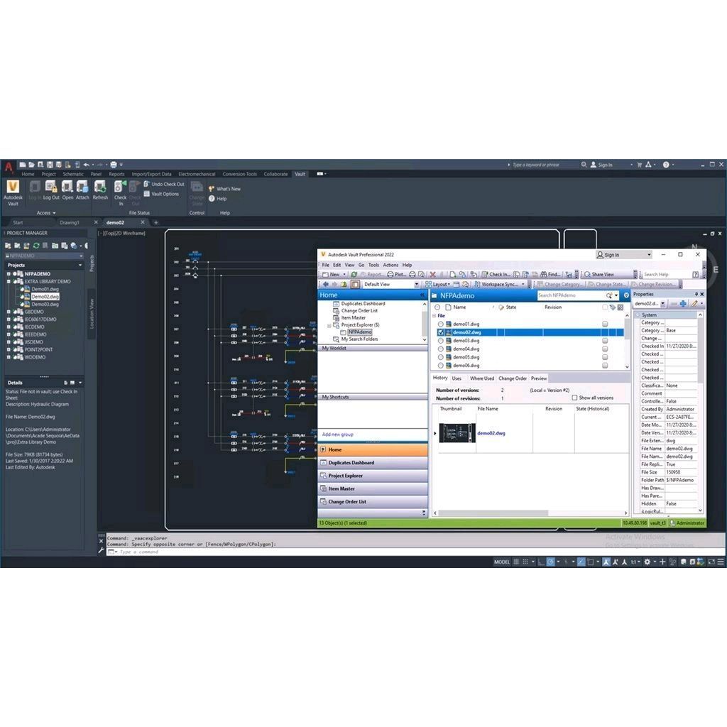
Task: Click the Attach ribbon icon
Action: tap(82, 190)
